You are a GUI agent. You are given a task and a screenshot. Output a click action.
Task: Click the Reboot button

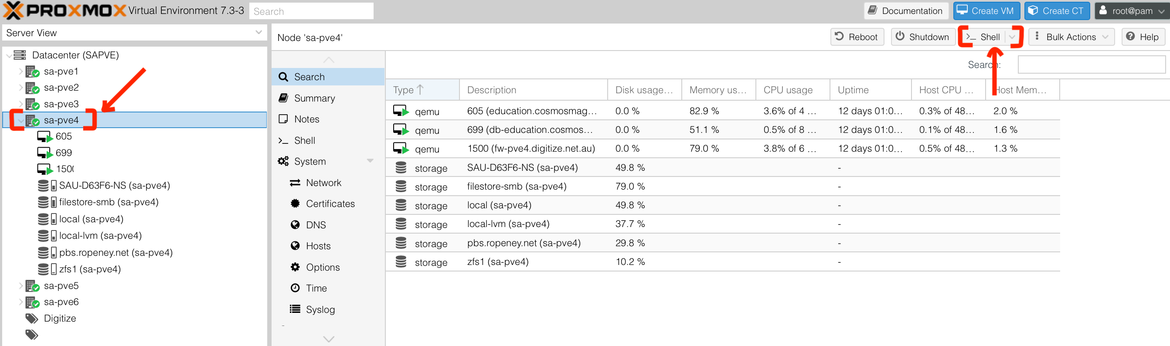tap(857, 37)
